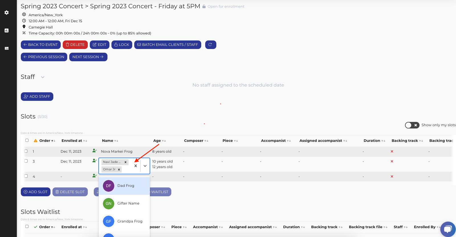Remove Navi Jade tag from name field
456x237 pixels.
(x=125, y=162)
